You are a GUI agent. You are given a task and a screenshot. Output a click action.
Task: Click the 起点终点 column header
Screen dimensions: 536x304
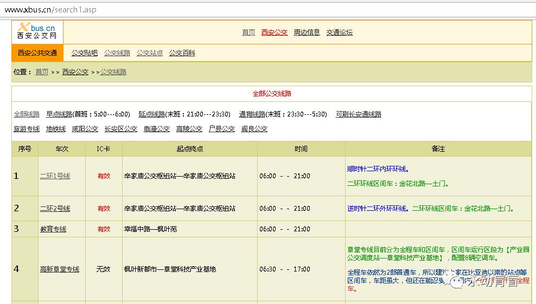(190, 149)
